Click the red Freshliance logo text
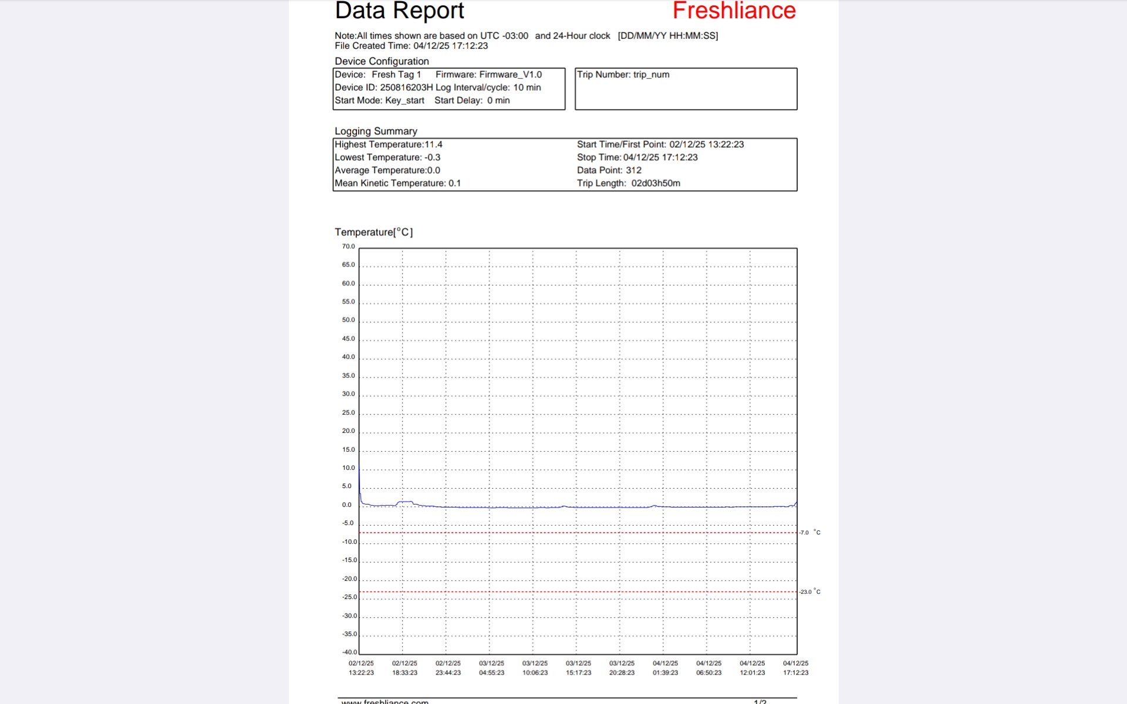The width and height of the screenshot is (1127, 704). (734, 11)
